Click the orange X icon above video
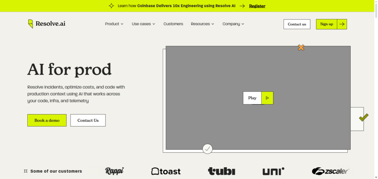The height and width of the screenshot is (179, 378). tap(301, 48)
